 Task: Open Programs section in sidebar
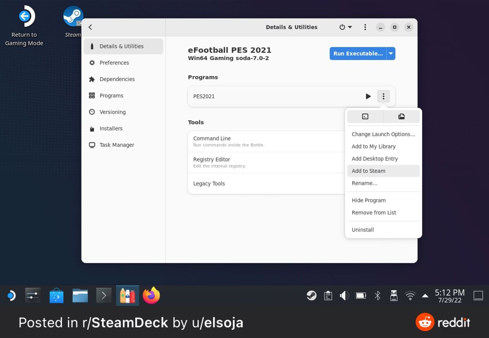click(123, 95)
